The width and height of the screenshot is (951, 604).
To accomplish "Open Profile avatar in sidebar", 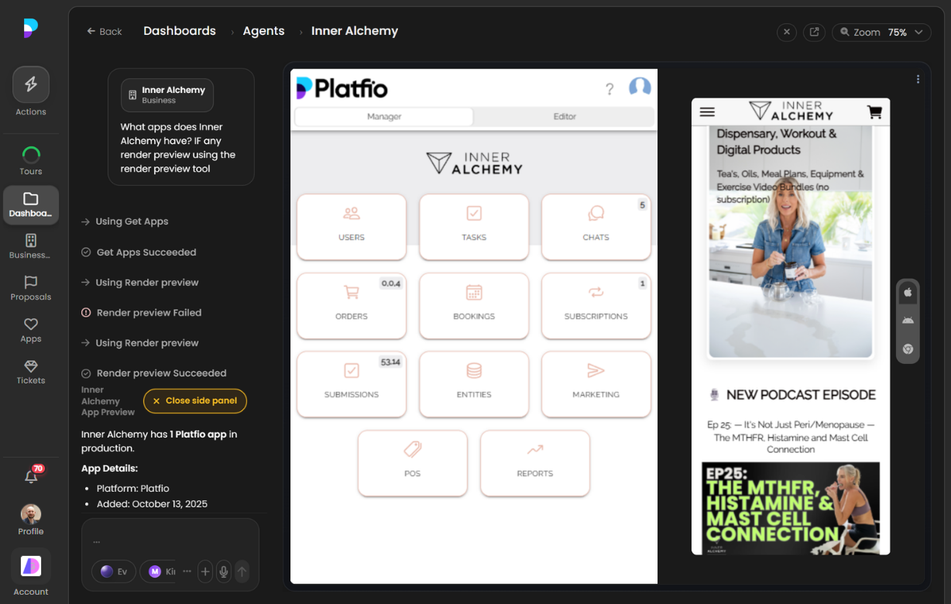I will (x=31, y=520).
